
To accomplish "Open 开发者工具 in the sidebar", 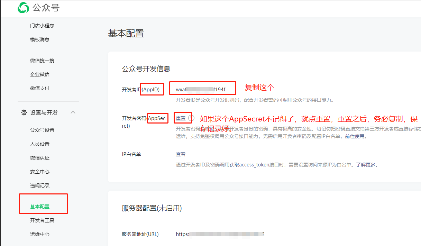I will point(42,220).
